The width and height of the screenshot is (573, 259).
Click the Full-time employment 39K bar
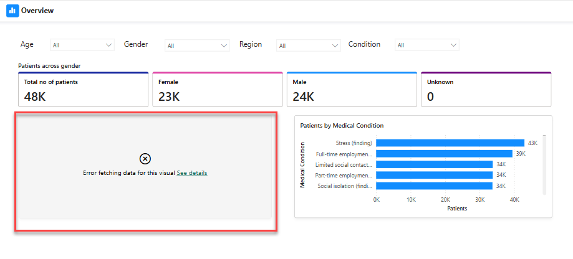tap(445, 154)
